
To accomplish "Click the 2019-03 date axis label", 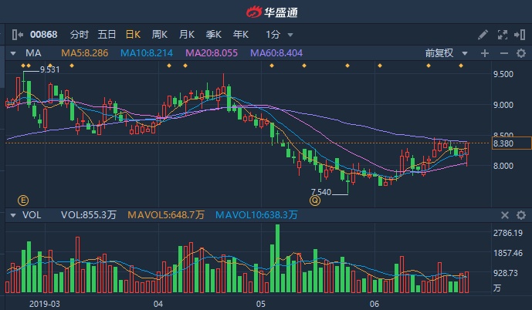I will (45, 304).
